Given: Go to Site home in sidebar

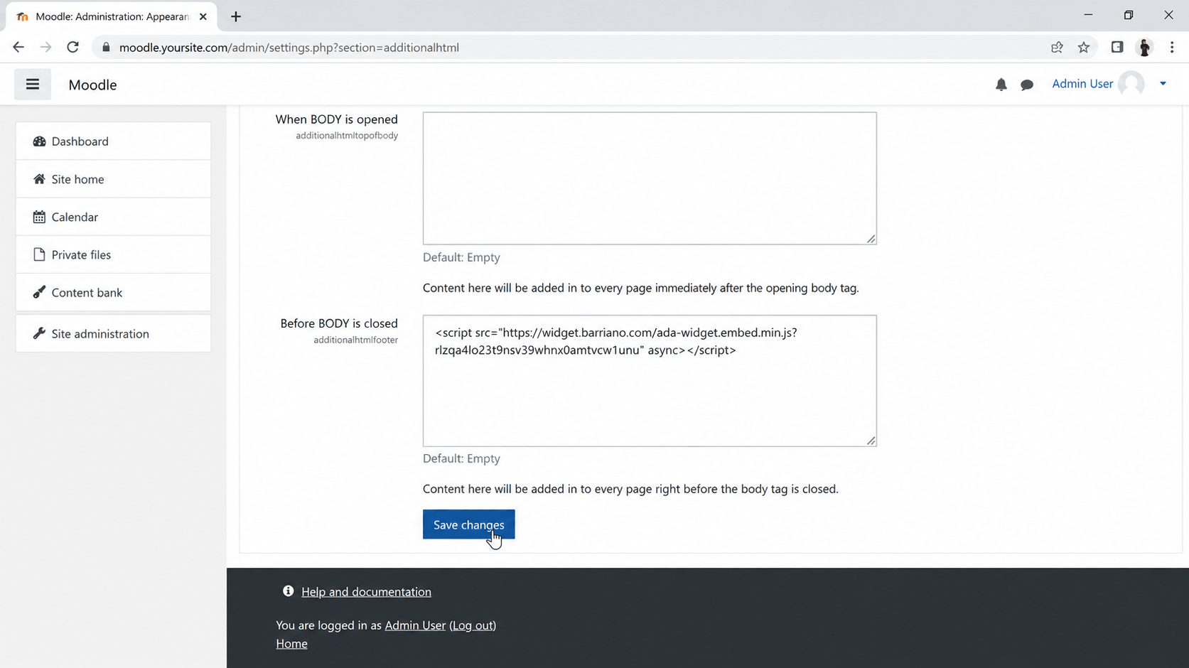Looking at the screenshot, I should [113, 179].
